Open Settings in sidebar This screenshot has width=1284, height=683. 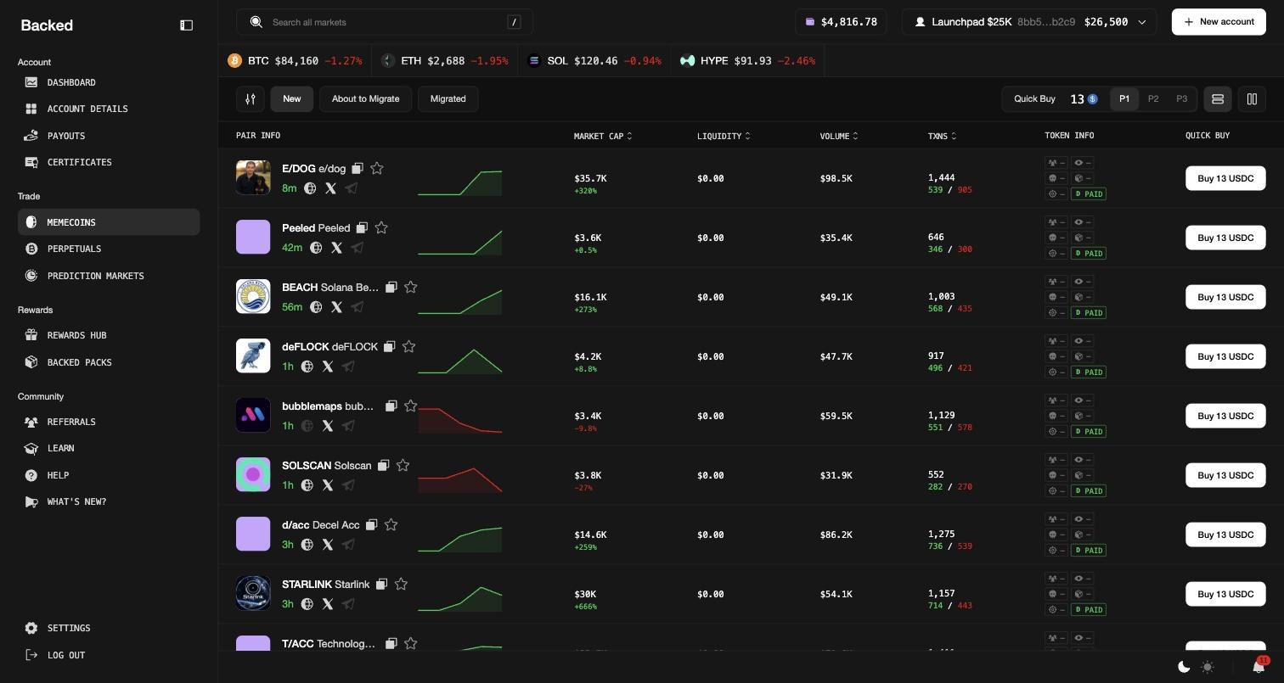(109, 628)
